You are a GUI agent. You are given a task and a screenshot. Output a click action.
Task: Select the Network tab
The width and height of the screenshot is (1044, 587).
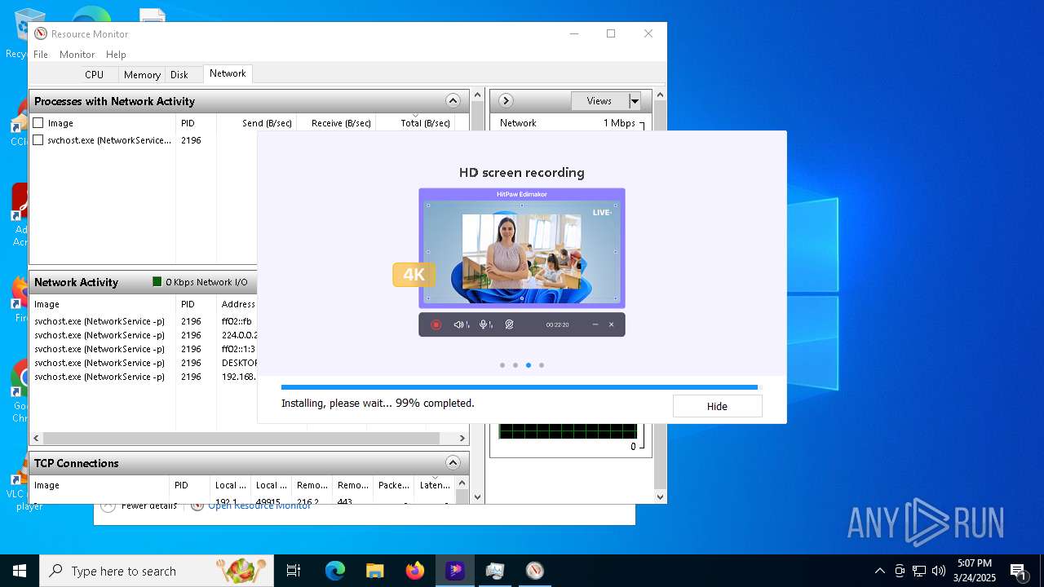(228, 73)
